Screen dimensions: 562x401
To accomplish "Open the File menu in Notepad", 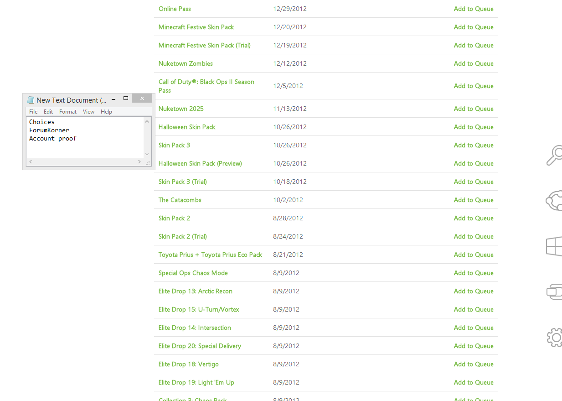I will 33,112.
